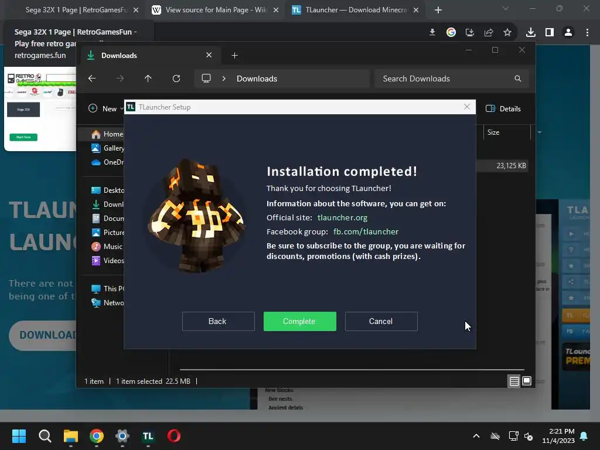Go forward in File Explorer
The image size is (600, 450).
[120, 79]
